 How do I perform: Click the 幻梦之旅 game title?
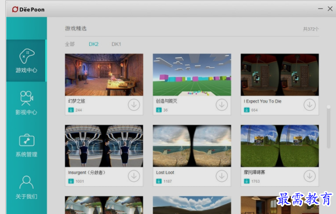[76, 101]
